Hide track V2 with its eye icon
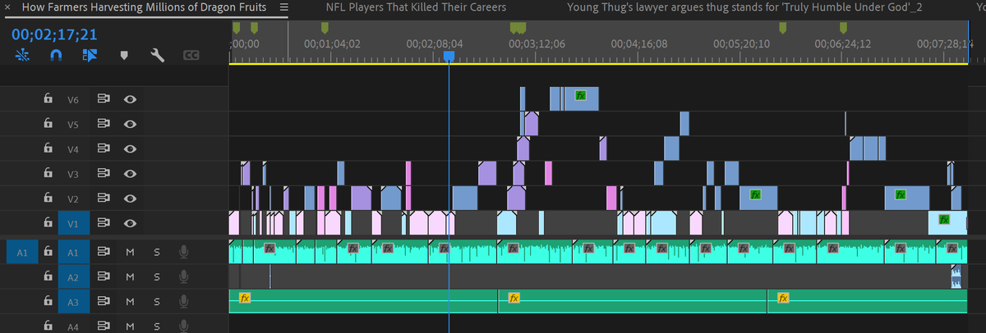986x333 pixels. pos(130,198)
